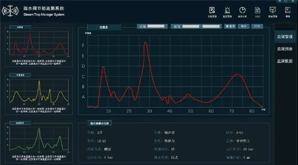Select 监测管理 in the right sidebar
The height and width of the screenshot is (165, 298).
(x=285, y=37)
